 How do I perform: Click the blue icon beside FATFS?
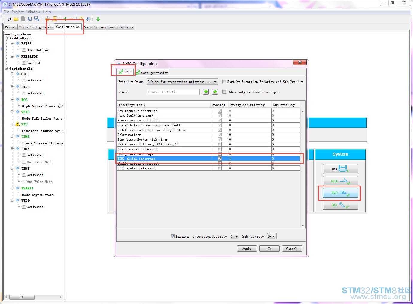18,44
